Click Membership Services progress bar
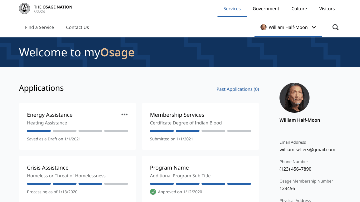Image resolution: width=360 pixels, height=202 pixels. tap(200, 131)
